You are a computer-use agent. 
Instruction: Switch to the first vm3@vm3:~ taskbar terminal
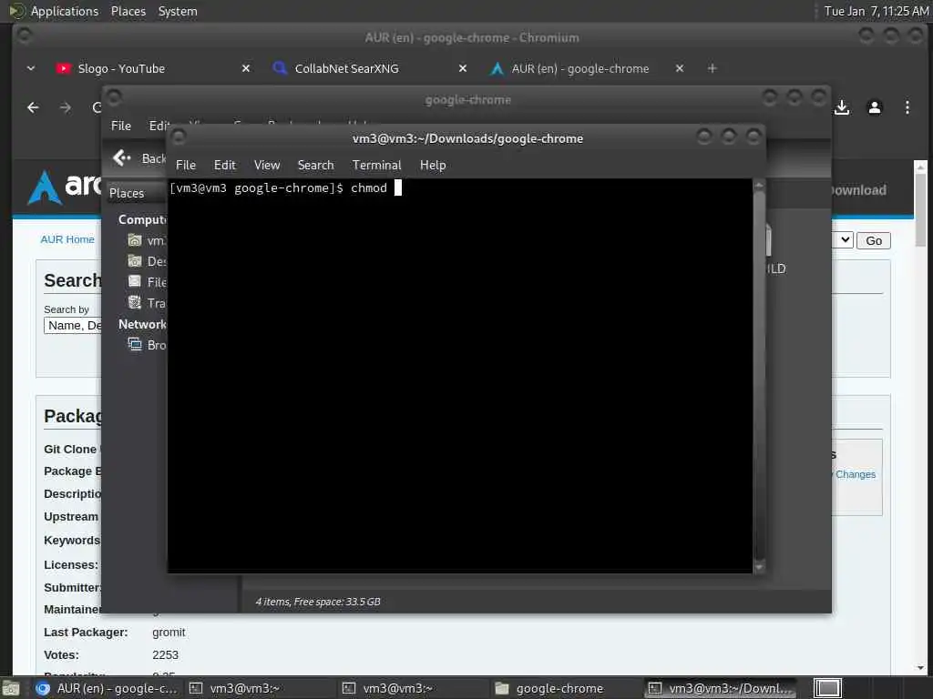(x=260, y=688)
